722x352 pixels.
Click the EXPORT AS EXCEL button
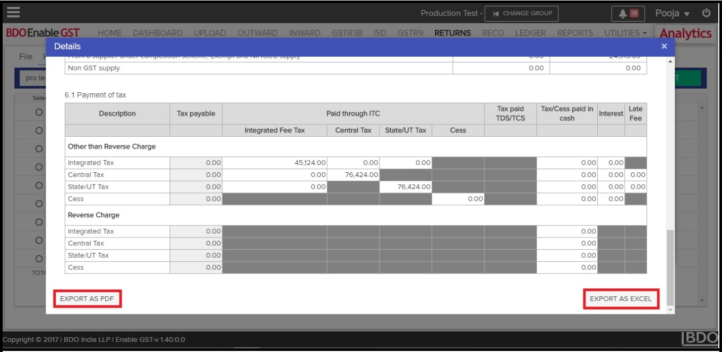point(621,298)
